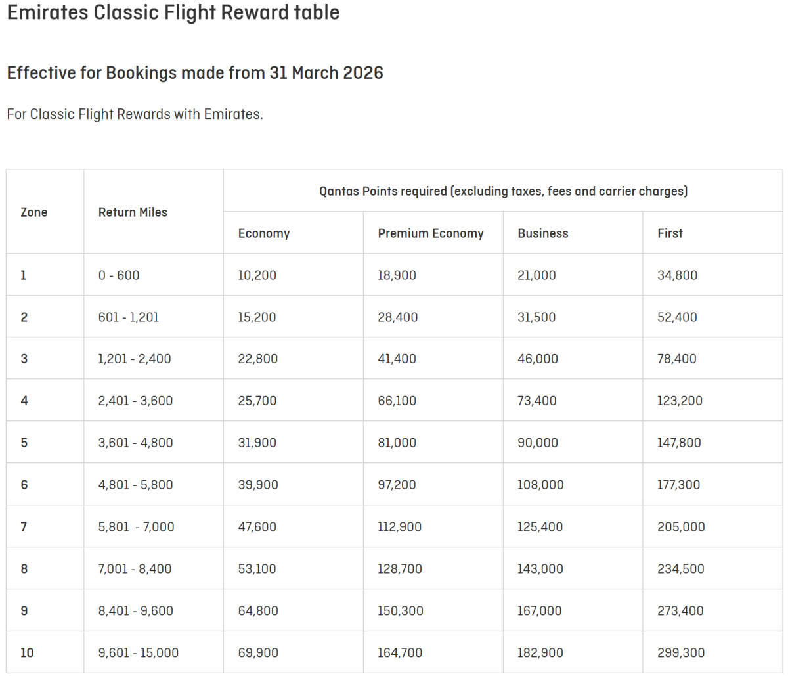Click the Effective for Bookings subheading

195,72
